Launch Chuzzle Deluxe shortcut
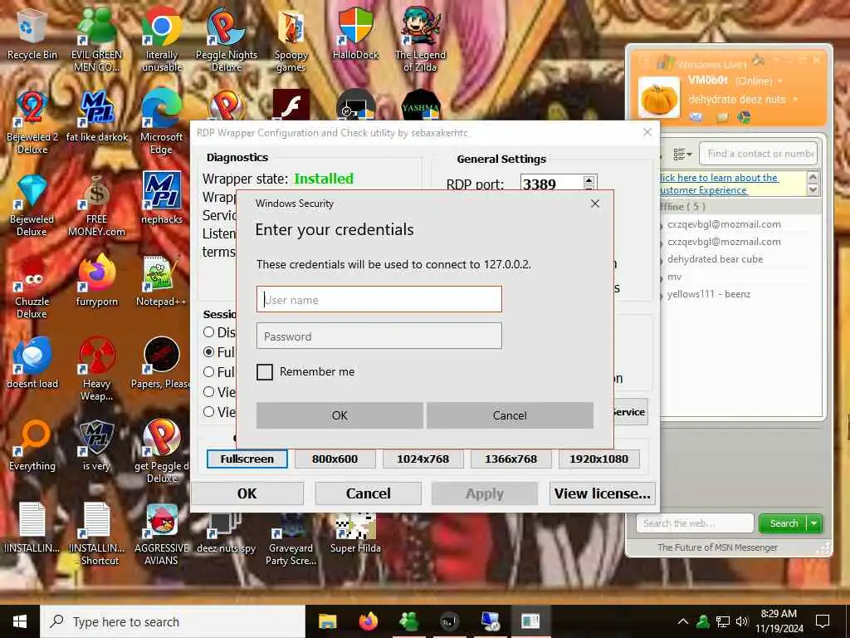 coord(32,287)
